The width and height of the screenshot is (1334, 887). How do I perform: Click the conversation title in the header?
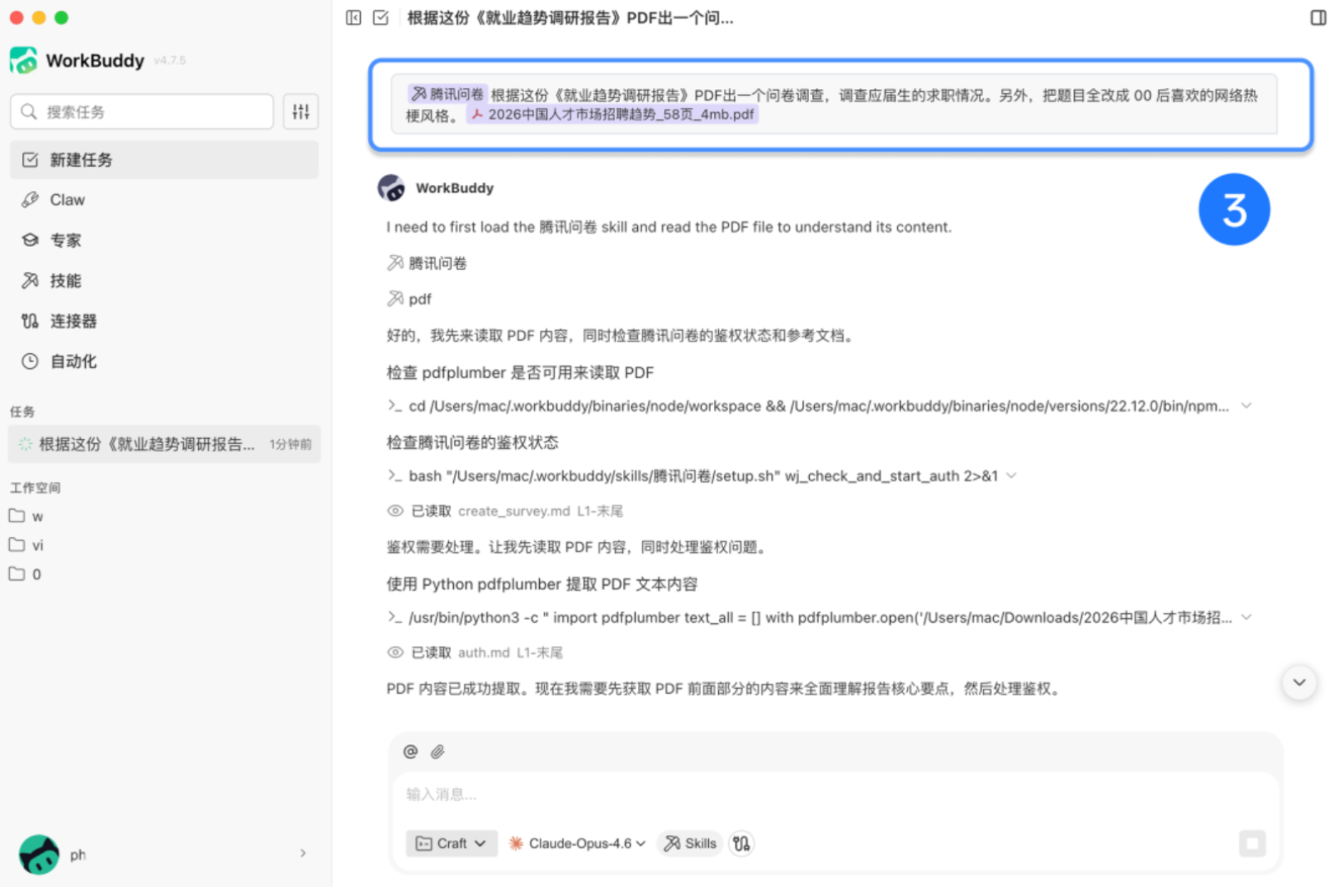[x=570, y=18]
